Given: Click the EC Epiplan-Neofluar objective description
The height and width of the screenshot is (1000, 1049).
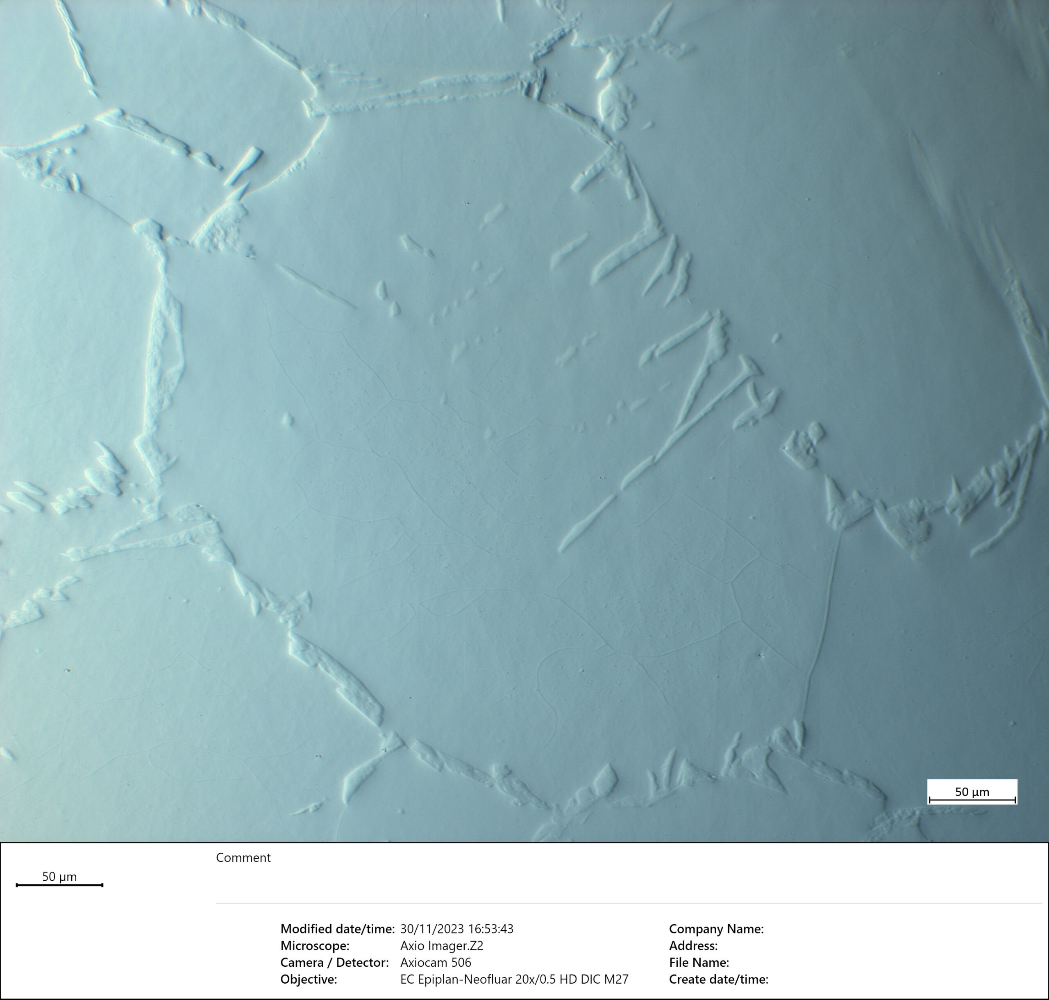Looking at the screenshot, I should [x=514, y=979].
